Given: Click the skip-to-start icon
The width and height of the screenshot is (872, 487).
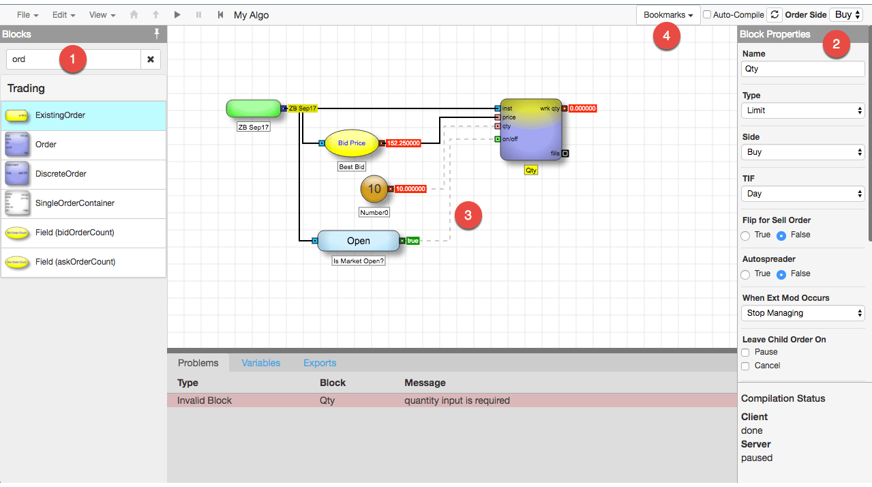Looking at the screenshot, I should (220, 14).
